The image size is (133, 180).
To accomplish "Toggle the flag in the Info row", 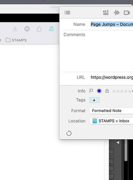I will coord(91,91).
